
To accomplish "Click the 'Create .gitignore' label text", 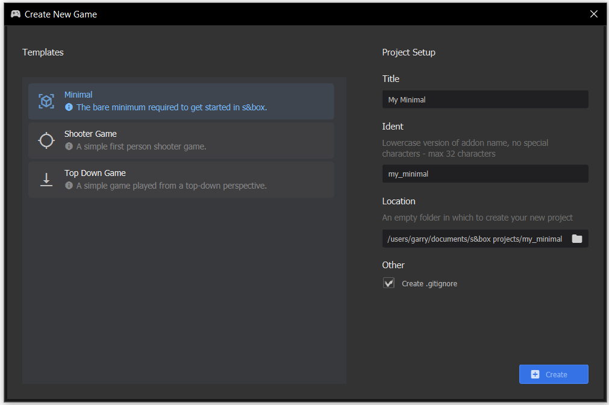I will [429, 283].
